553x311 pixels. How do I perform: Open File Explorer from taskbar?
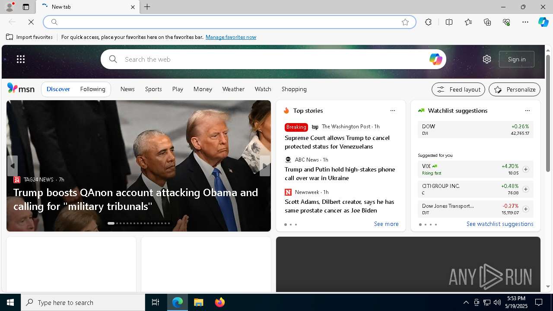coord(199,302)
